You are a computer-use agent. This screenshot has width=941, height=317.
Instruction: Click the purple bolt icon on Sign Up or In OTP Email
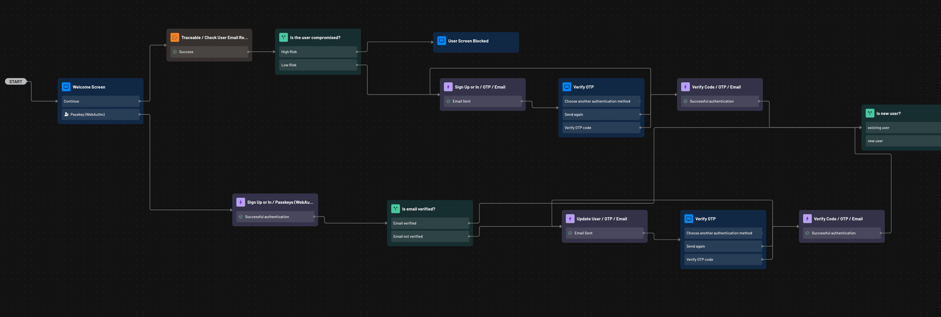click(x=448, y=87)
